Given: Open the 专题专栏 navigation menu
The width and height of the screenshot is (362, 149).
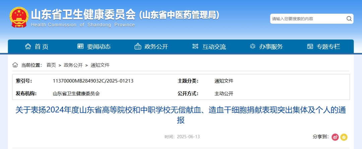Looking at the screenshot, I should [x=328, y=47].
